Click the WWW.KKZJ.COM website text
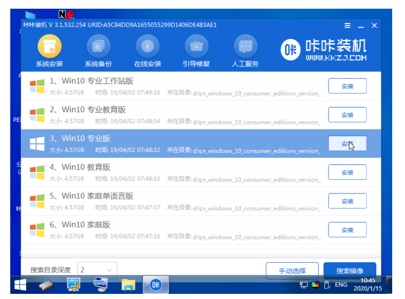Image resolution: width=405 pixels, height=299 pixels. [x=336, y=58]
